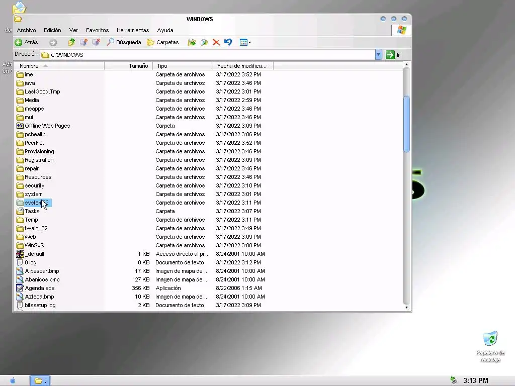Select the ime folder icon
Image resolution: width=515 pixels, height=386 pixels.
pyautogui.click(x=20, y=74)
